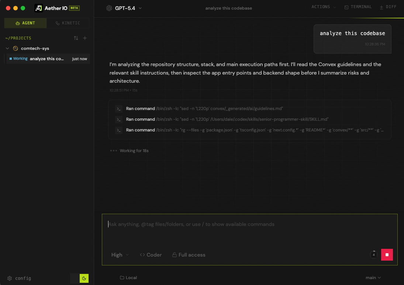Change the Full access permission setting
Image resolution: width=404 pixels, height=285 pixels.
(189, 255)
